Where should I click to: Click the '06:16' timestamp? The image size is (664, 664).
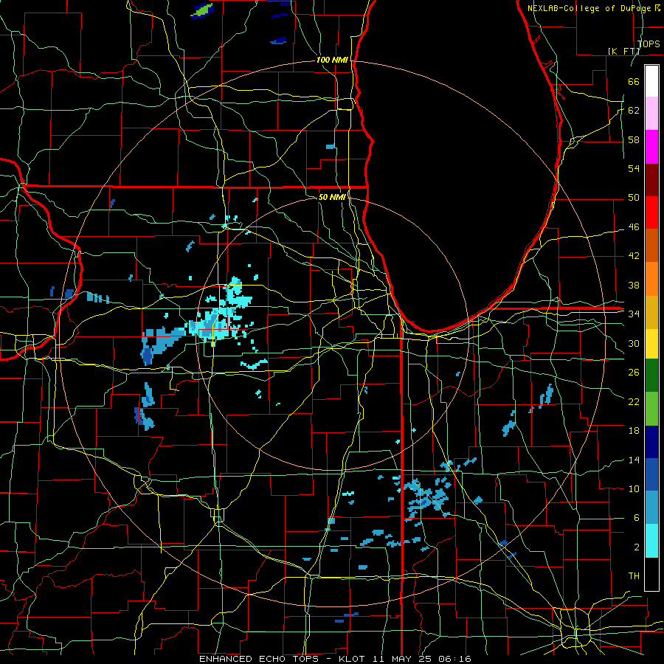(455, 659)
